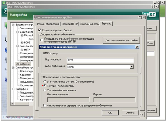Click ESET NOD32 main window title icon
Screen dimensions: 166x121
point(4,3)
